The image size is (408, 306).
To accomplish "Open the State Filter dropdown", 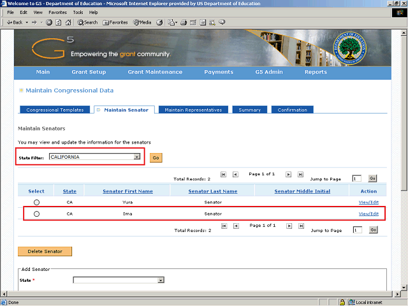I will click(95, 157).
